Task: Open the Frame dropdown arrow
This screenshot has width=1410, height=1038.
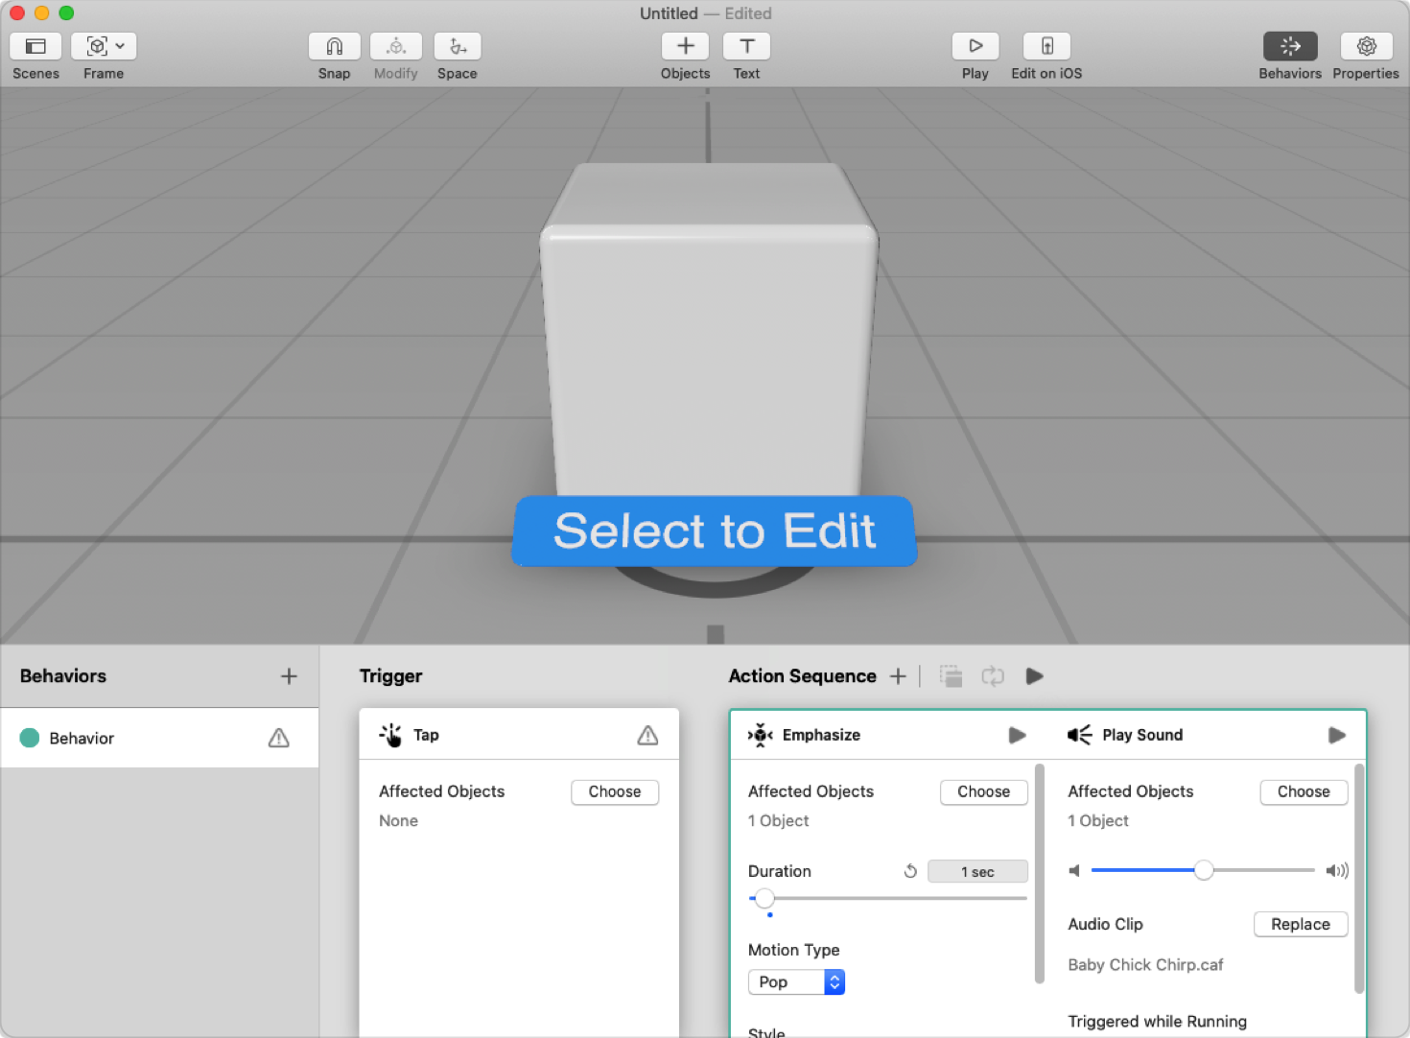Action: (x=121, y=45)
